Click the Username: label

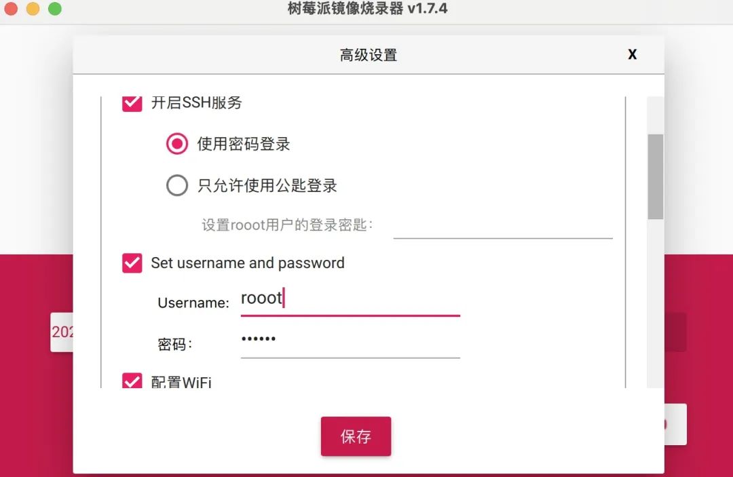[x=193, y=303]
